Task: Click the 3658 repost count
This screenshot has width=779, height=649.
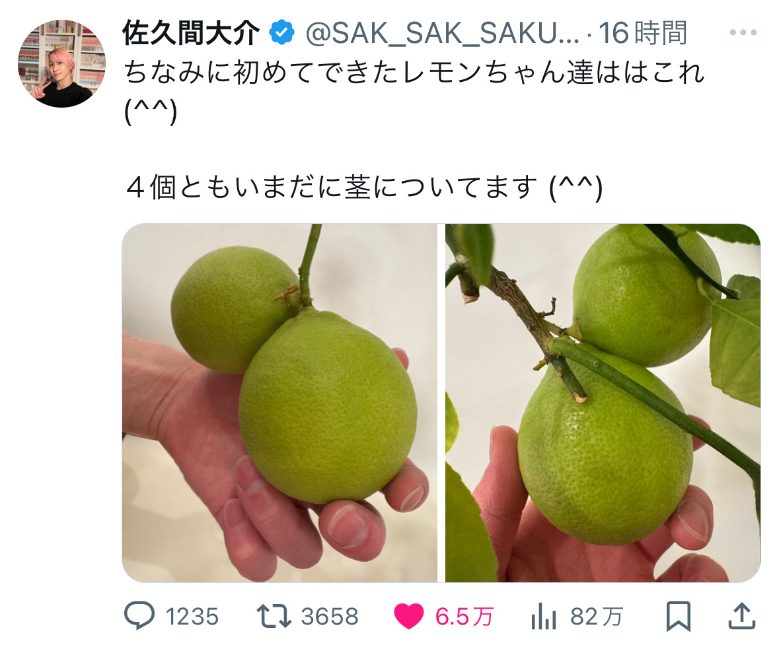Action: [x=330, y=617]
